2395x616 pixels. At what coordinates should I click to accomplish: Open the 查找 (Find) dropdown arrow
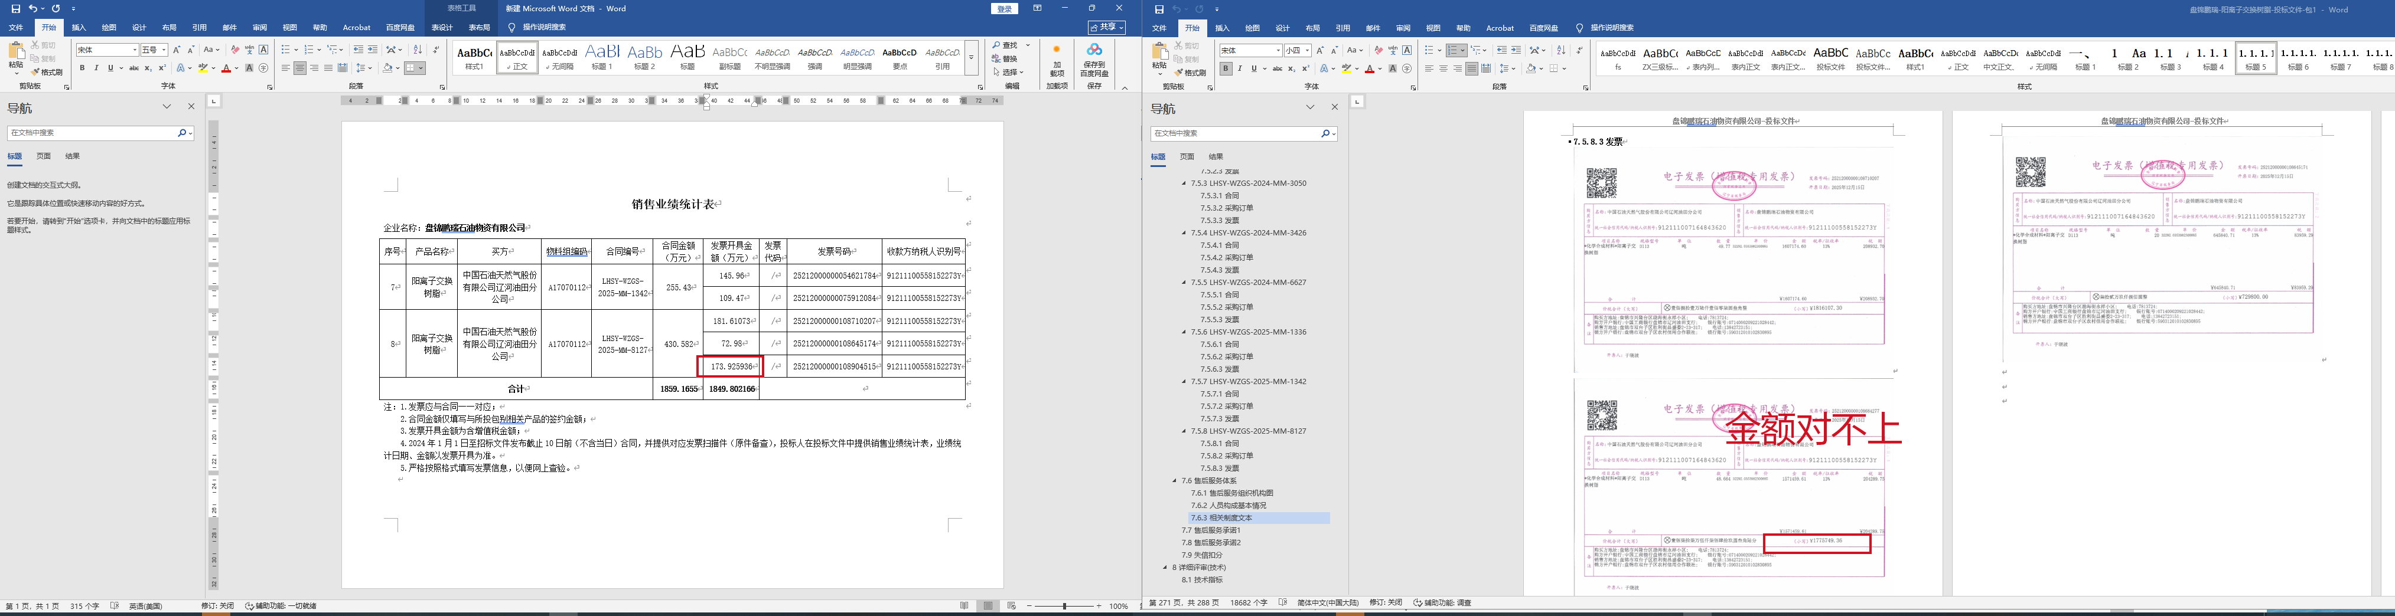(1028, 45)
